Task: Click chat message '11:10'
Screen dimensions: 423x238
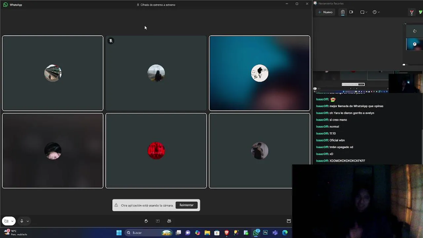Action: [x=332, y=134]
